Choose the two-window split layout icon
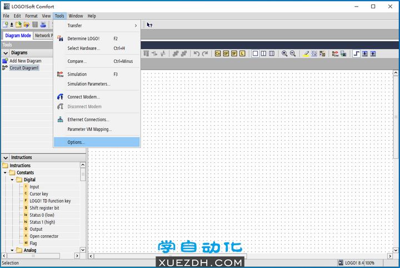The width and height of the screenshot is (400, 268). [x=263, y=53]
